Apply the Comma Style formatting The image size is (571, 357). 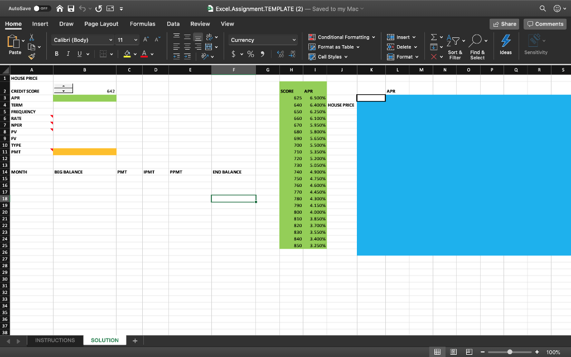[262, 54]
